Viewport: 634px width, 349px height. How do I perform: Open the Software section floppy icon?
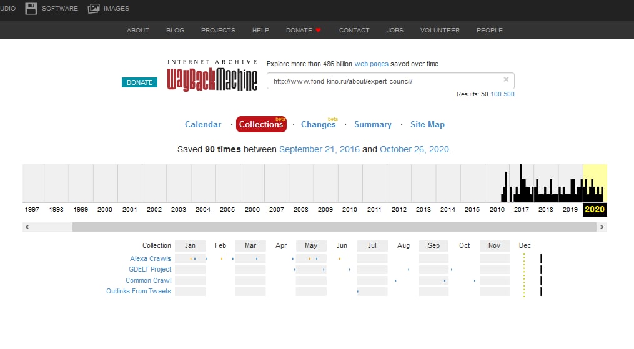click(x=31, y=9)
